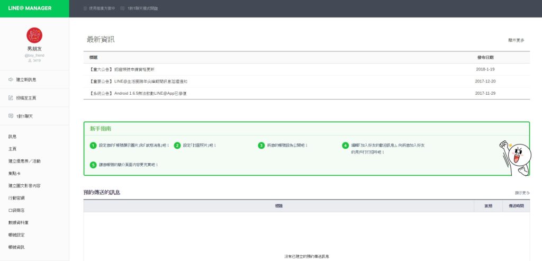Expand the 帳號設定 sidebar section
542x261 pixels.
coord(16,235)
